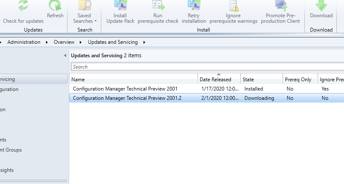Click the Refresh ribbon icon
The height and width of the screenshot is (184, 344).
55,5
